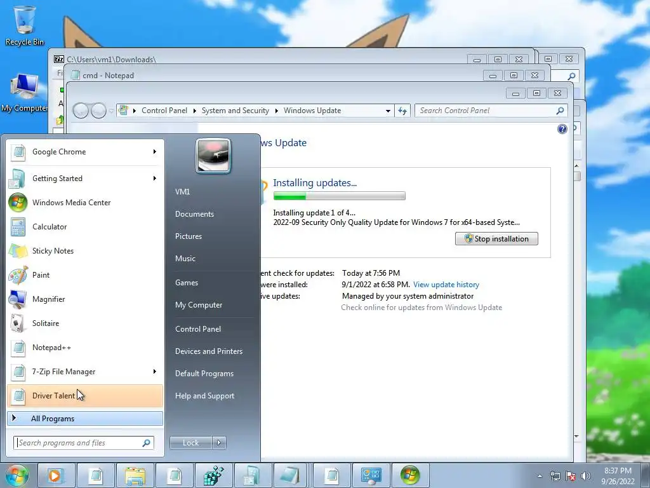This screenshot has height=488, width=650.
Task: Click the Solitaire icon in Start menu
Action: tap(18, 323)
